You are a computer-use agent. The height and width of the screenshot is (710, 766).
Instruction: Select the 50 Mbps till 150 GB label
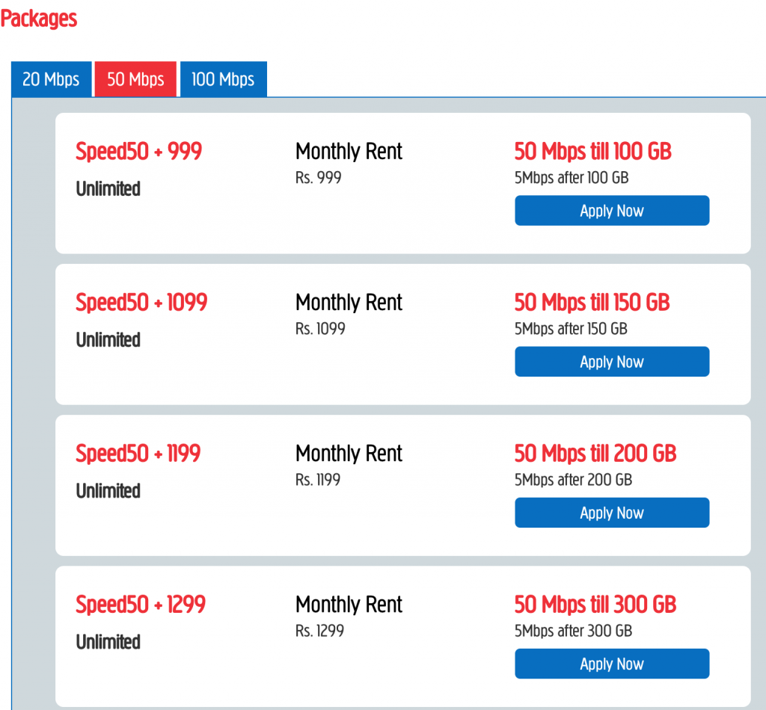click(x=591, y=302)
